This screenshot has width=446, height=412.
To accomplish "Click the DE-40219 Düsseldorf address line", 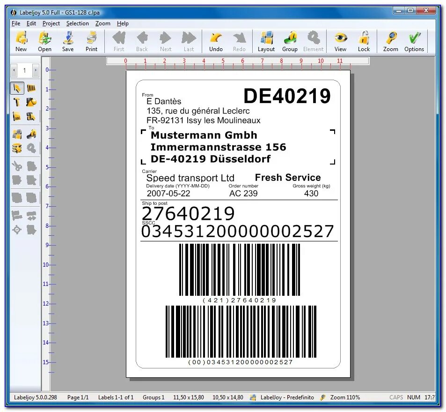I will point(211,159).
